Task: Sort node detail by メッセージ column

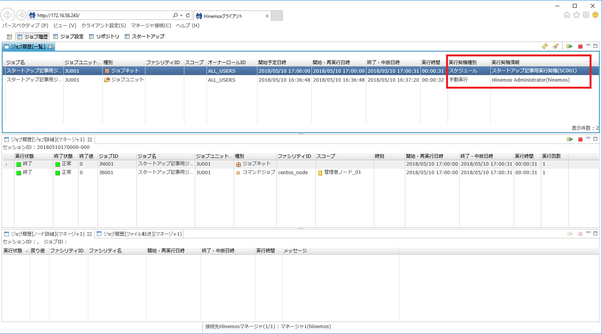Action: pyautogui.click(x=341, y=251)
